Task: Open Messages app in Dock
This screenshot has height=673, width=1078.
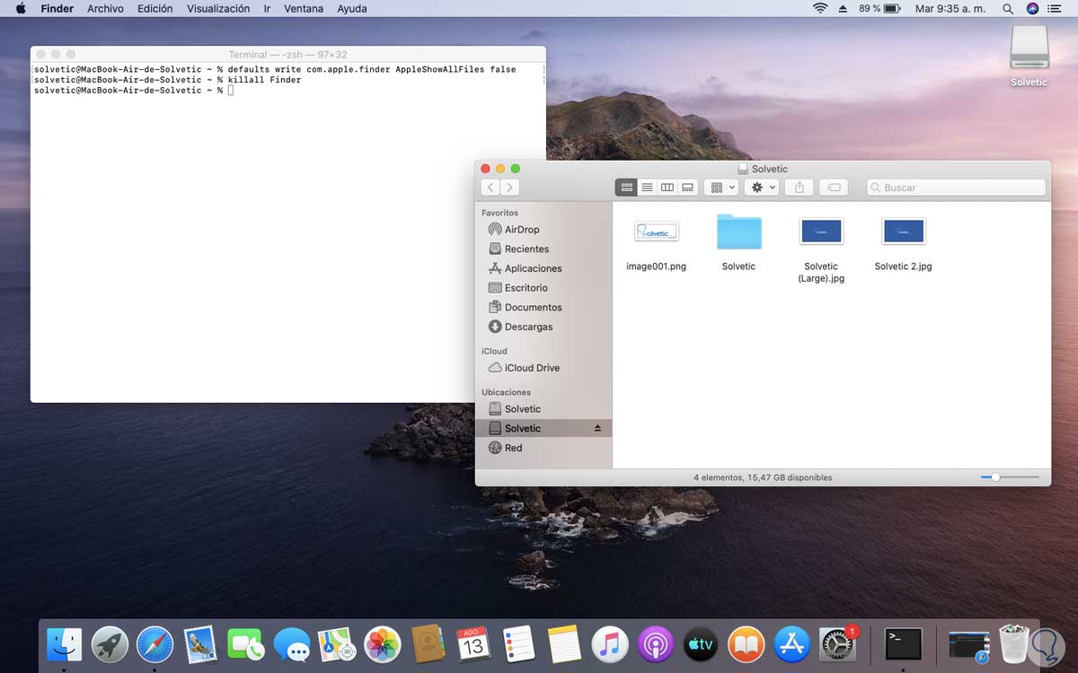Action: 291,643
